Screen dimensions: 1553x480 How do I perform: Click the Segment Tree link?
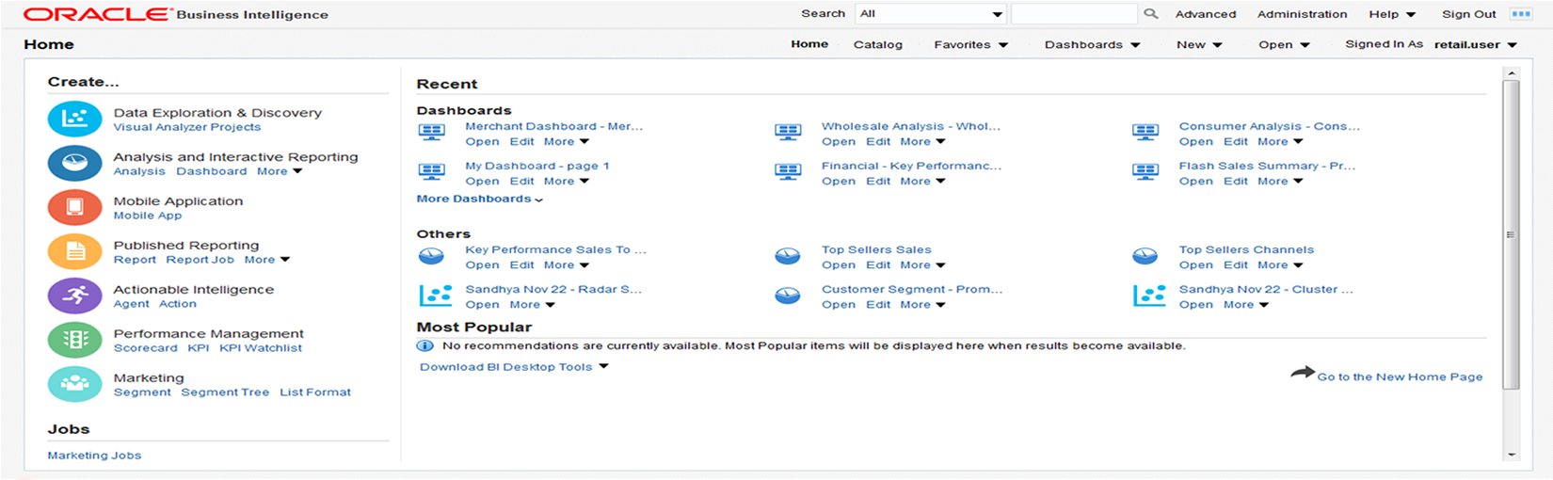click(x=225, y=392)
